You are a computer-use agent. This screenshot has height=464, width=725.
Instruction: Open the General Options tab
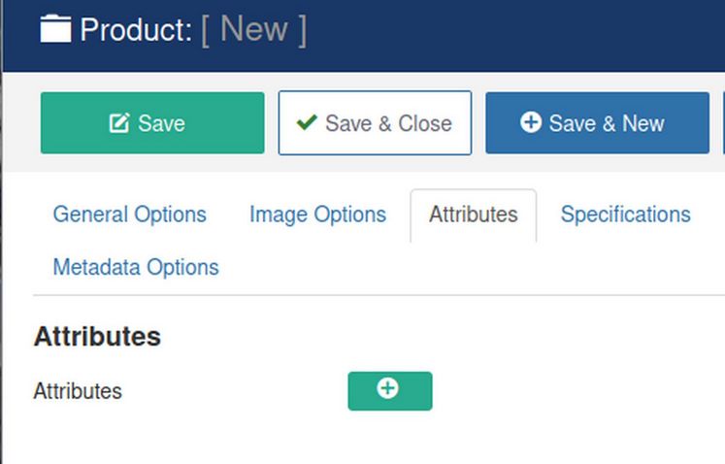(129, 215)
